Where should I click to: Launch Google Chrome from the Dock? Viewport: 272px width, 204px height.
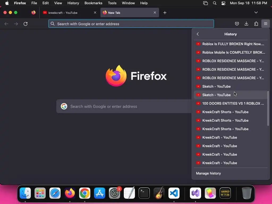pyautogui.click(x=85, y=193)
